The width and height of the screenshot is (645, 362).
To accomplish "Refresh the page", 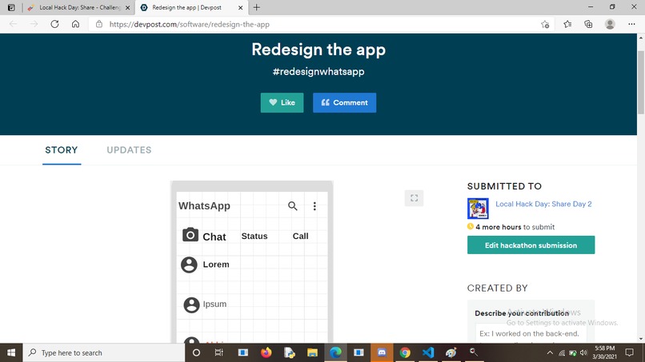I will pos(54,24).
